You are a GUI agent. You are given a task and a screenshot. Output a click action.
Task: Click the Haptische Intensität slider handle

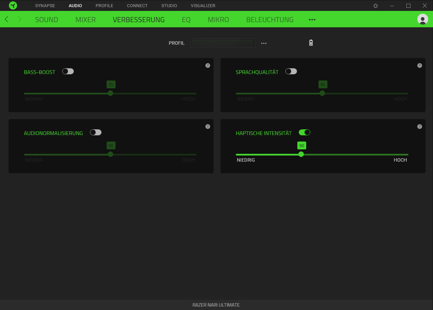(x=301, y=154)
